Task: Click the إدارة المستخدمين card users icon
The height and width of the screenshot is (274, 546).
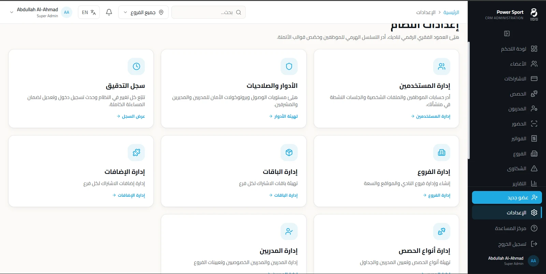Action: [x=442, y=66]
